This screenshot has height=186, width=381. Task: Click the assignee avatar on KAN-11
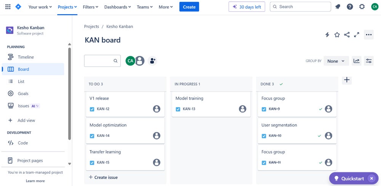(328, 162)
